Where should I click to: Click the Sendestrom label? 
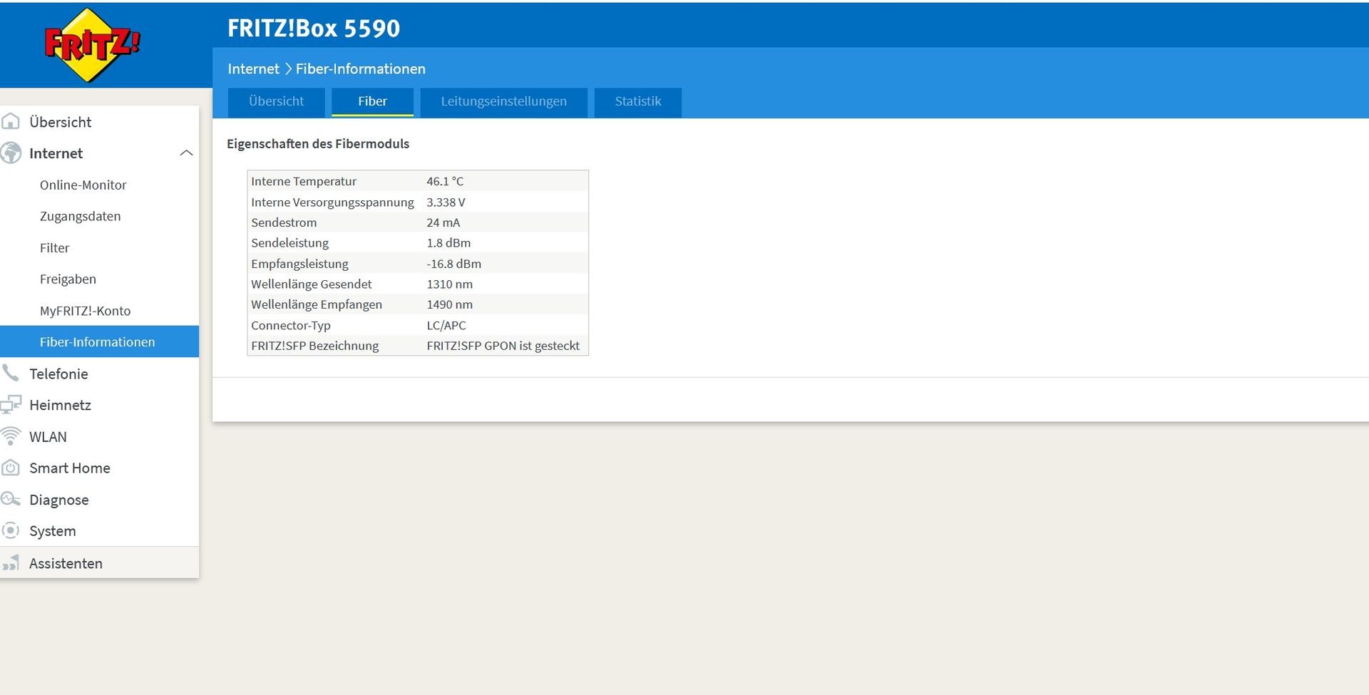click(x=284, y=222)
